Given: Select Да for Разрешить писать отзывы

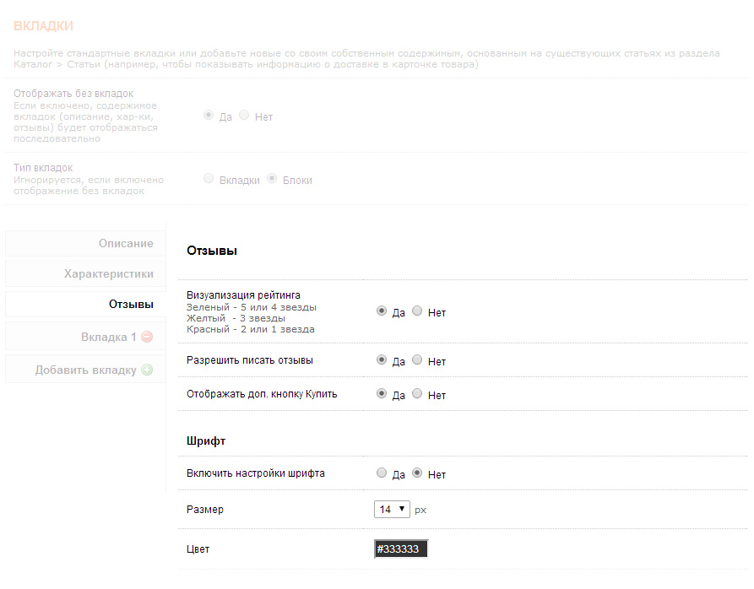Looking at the screenshot, I should (x=382, y=360).
